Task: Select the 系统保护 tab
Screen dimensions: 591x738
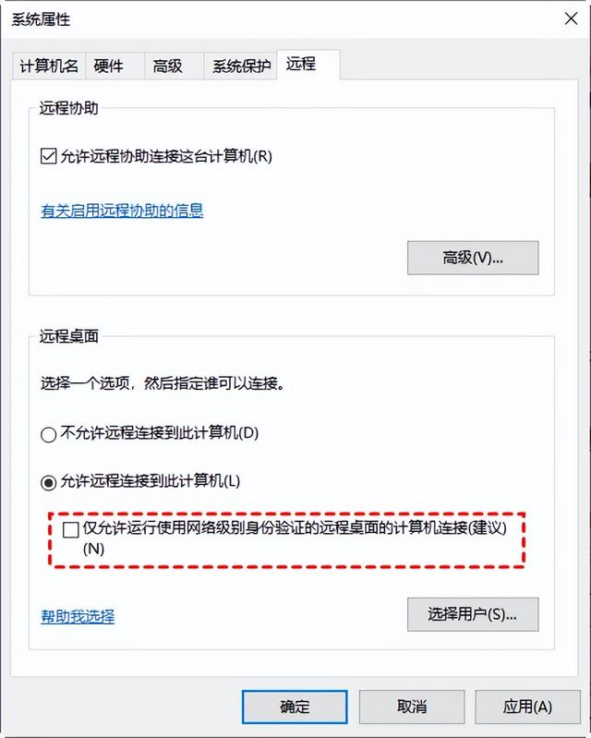Action: pos(240,66)
